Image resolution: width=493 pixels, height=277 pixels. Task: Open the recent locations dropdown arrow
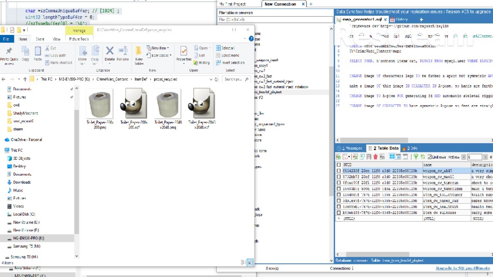click(19, 79)
